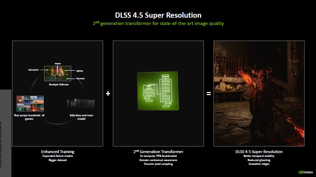Click the 'Analyze failures' label
The height and width of the screenshot is (177, 316).
click(59, 84)
